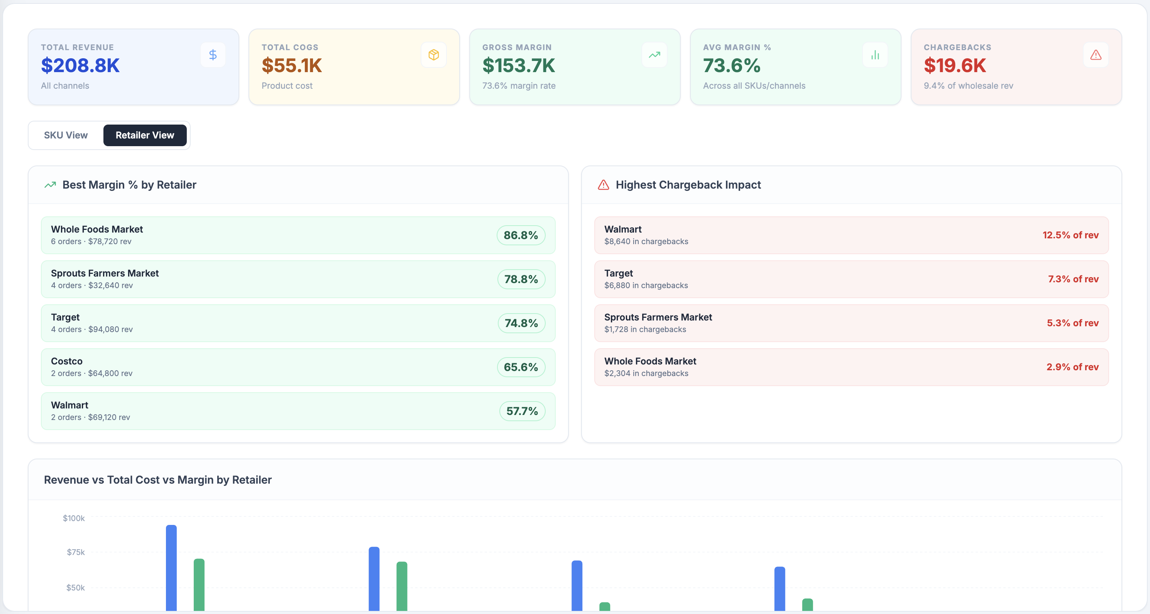The height and width of the screenshot is (614, 1150).
Task: Click '2 orders · $64,800 rev' text
Action: 91,373
